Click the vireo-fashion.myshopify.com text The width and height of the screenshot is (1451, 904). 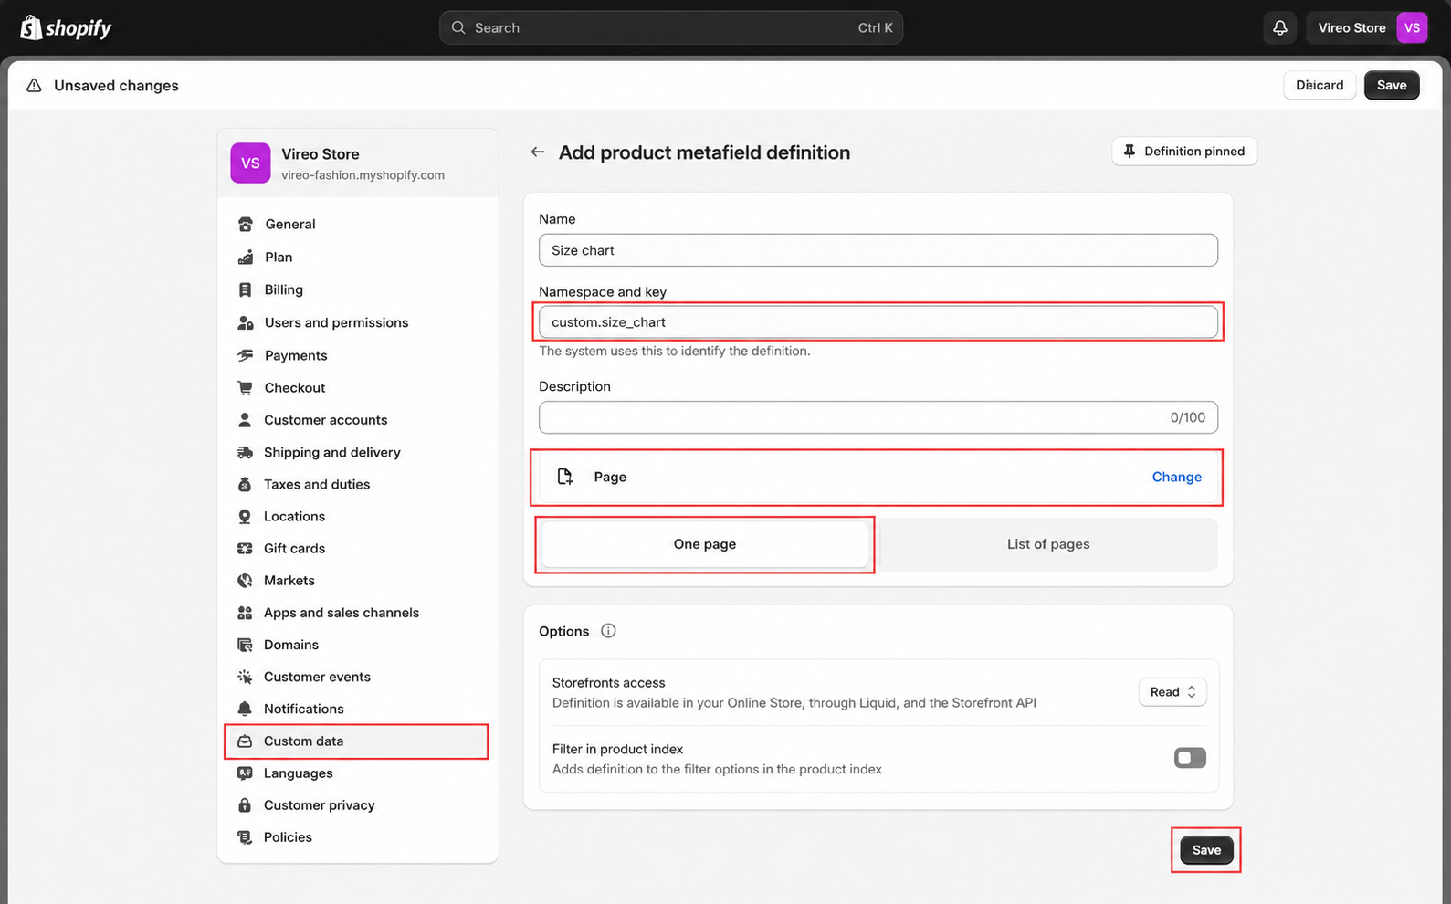[363, 175]
